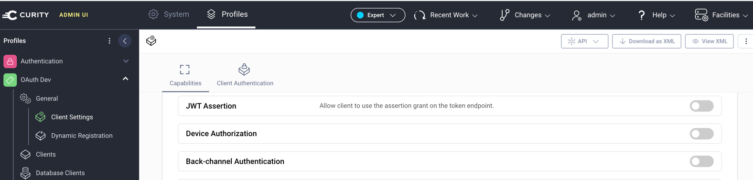
Task: Switch to the Capabilities tab
Action: (x=185, y=76)
